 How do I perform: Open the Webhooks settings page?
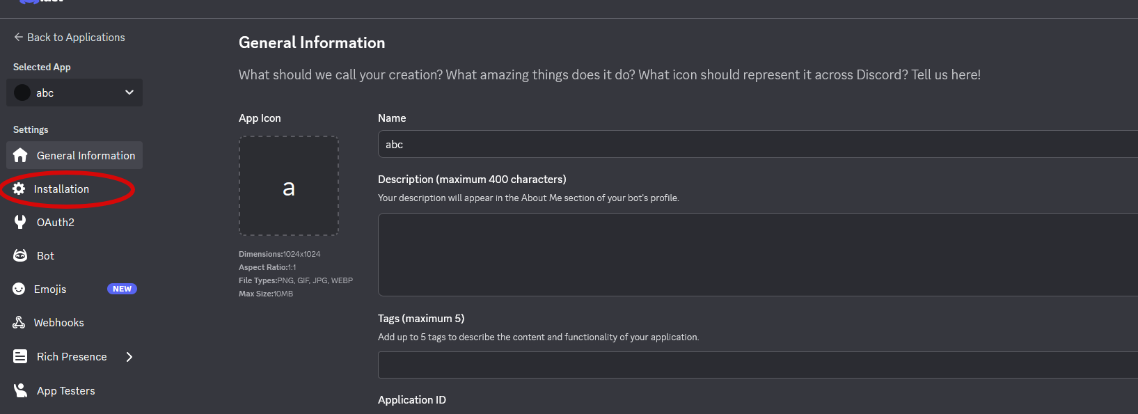click(60, 322)
